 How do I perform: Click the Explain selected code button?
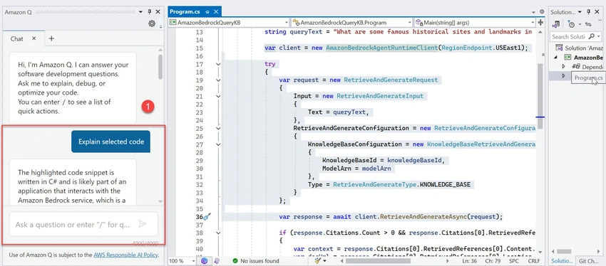[x=111, y=142]
